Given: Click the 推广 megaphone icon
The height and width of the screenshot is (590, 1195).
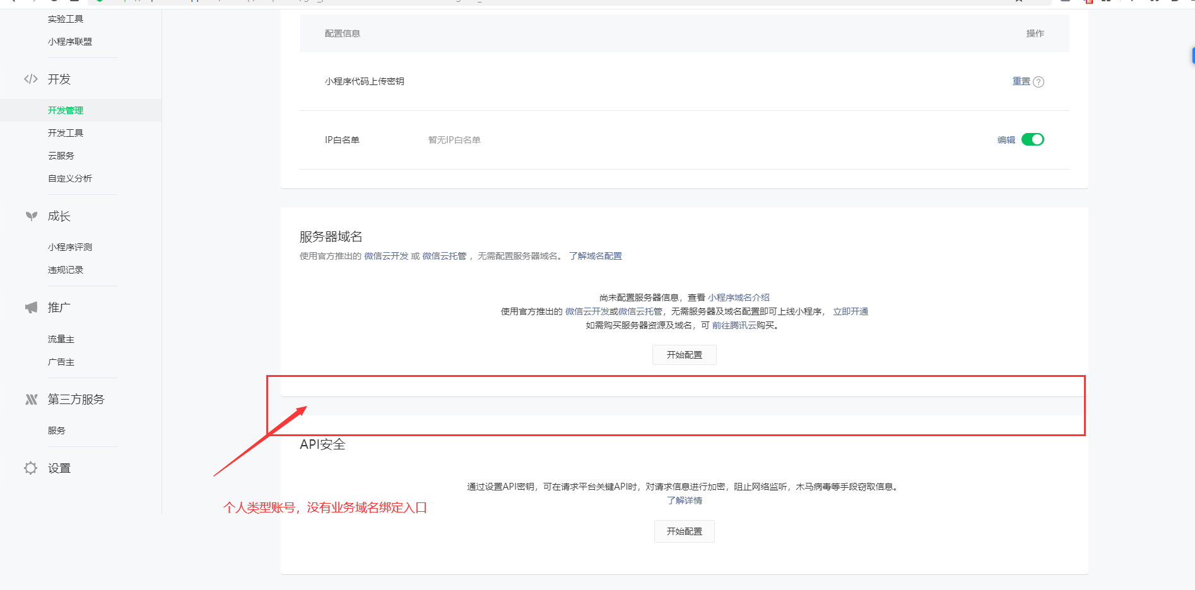Looking at the screenshot, I should tap(31, 308).
